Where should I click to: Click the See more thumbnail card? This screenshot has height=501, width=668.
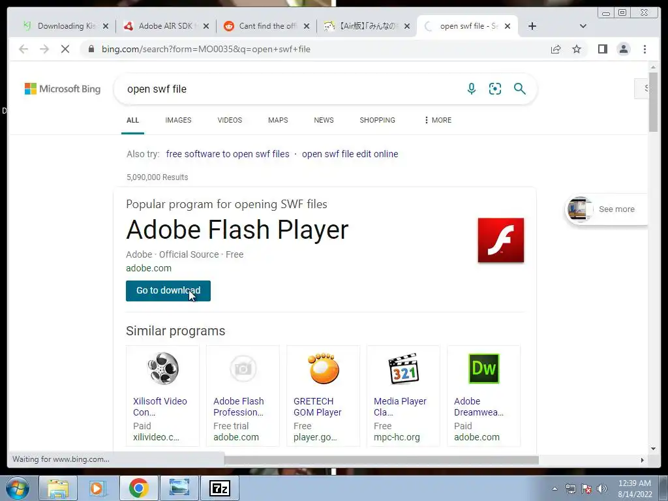click(x=606, y=209)
